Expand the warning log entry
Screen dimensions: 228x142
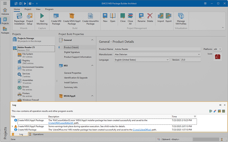12,126
